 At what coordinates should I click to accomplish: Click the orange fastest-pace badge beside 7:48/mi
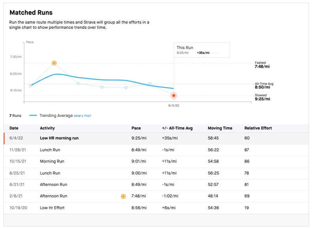[x=123, y=196]
